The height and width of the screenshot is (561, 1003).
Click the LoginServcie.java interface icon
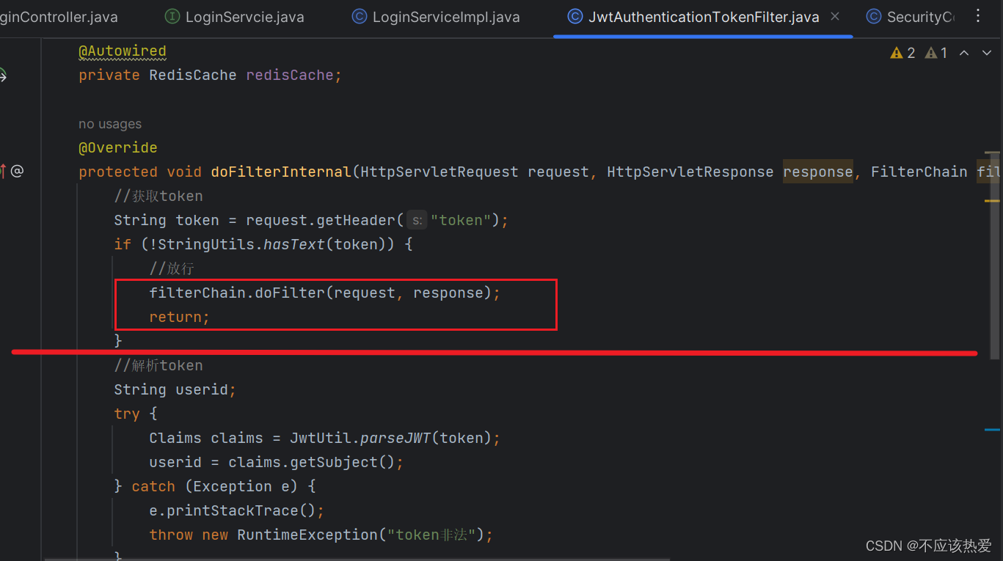(x=172, y=17)
